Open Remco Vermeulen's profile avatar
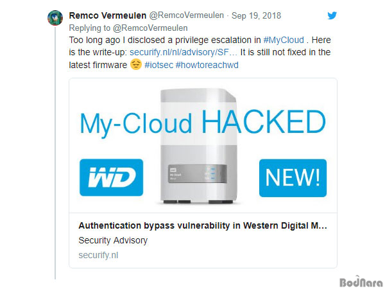385x289 pixels. click(x=55, y=18)
